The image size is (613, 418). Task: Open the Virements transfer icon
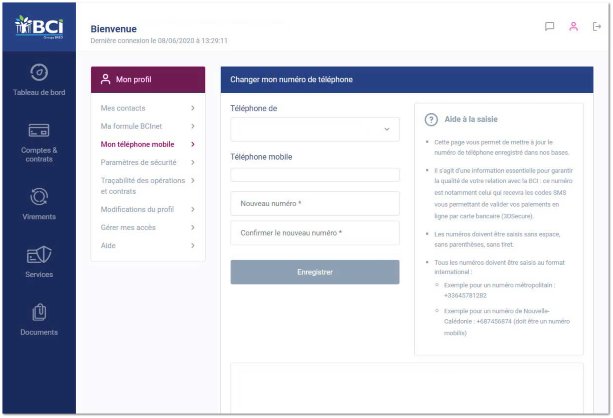[39, 196]
